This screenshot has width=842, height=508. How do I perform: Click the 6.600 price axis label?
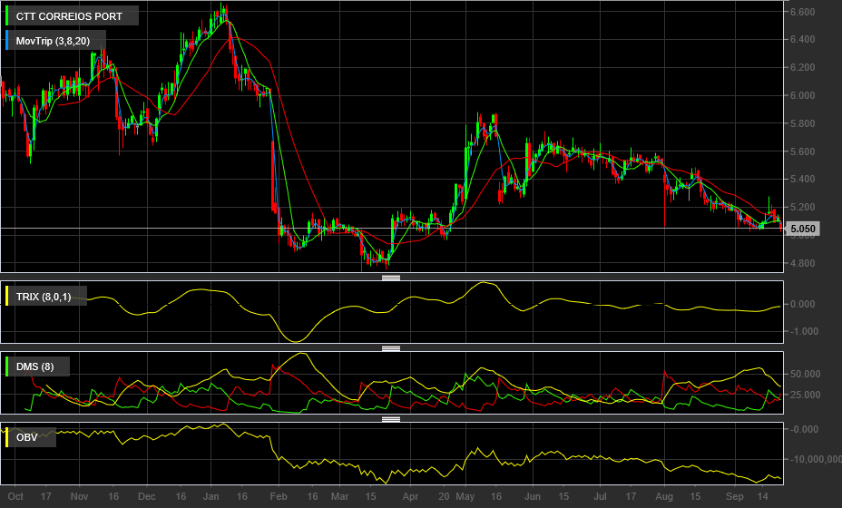pyautogui.click(x=802, y=11)
